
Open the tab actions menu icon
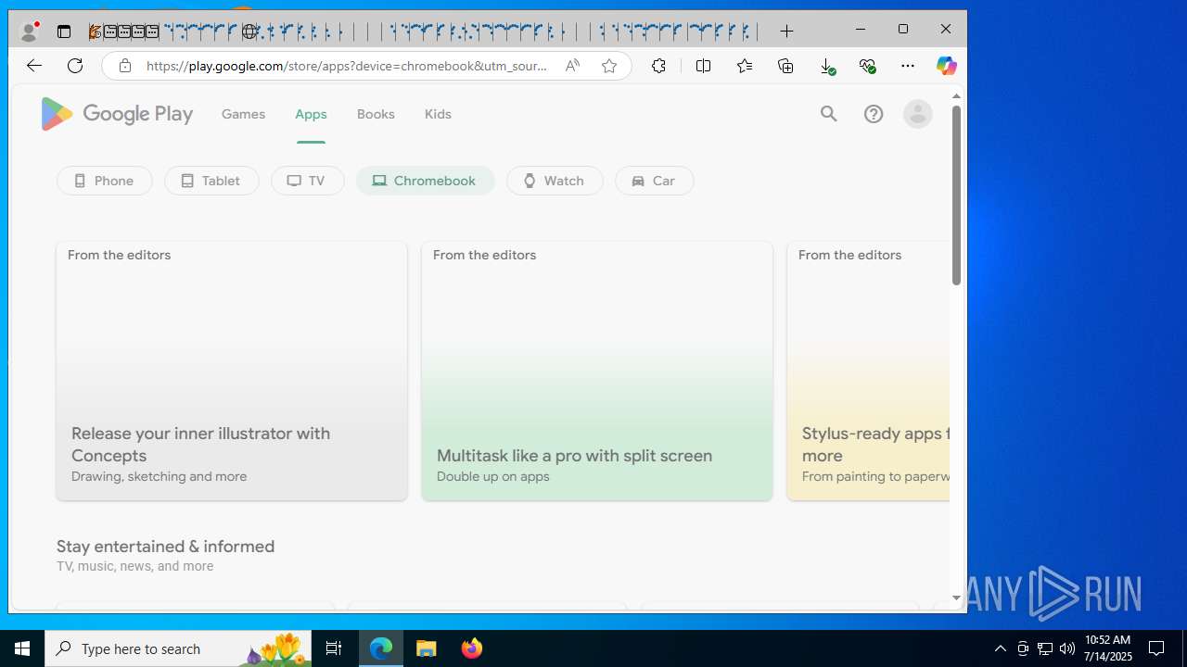[64, 31]
